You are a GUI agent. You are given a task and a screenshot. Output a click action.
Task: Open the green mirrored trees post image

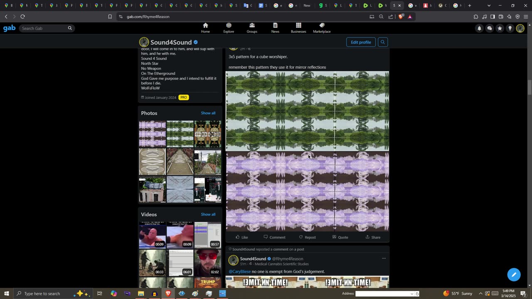[308, 111]
